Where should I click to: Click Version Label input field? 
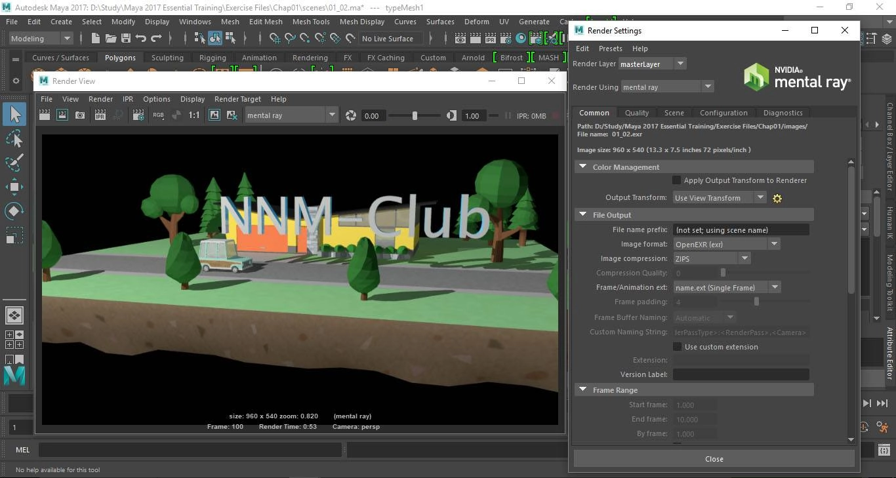click(741, 374)
